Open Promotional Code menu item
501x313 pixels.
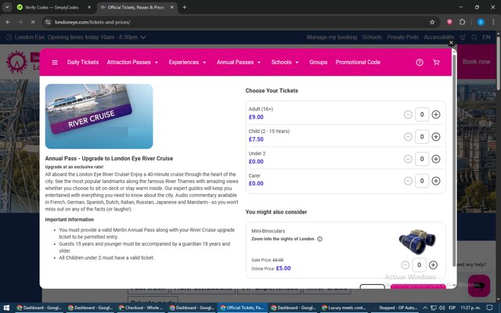click(358, 63)
